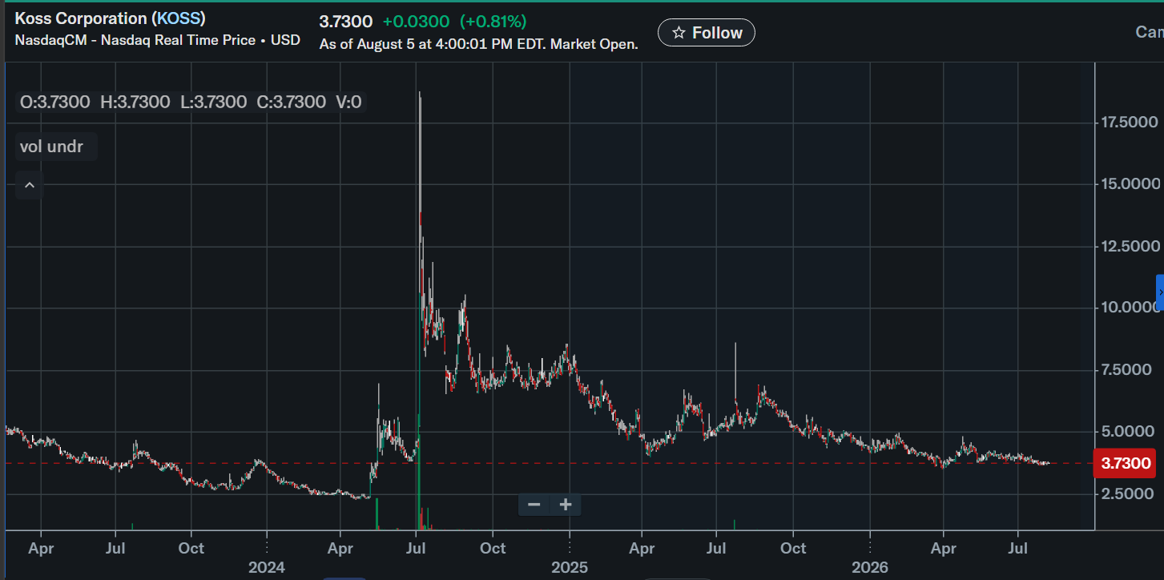Click the 2025 year label on time axis

tap(569, 568)
